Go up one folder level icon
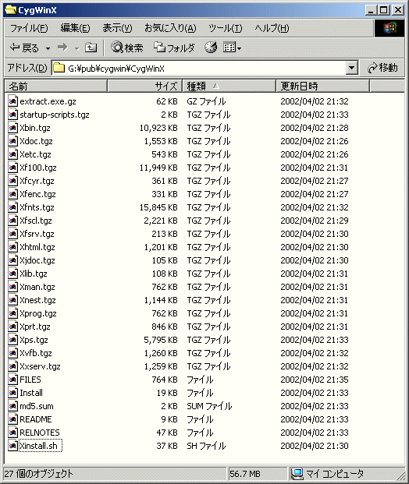This screenshot has height=484, width=409. pyautogui.click(x=91, y=48)
